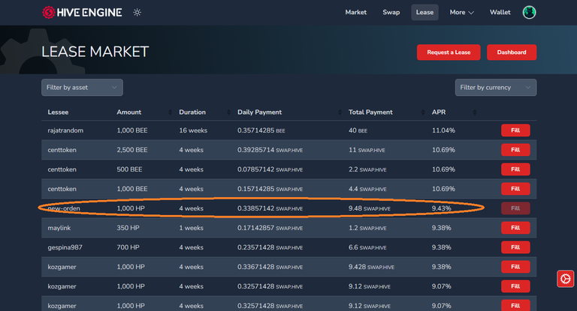
Task: Fill kozgamer's 9.428 SWAP.HIVE lease
Action: coord(515,267)
